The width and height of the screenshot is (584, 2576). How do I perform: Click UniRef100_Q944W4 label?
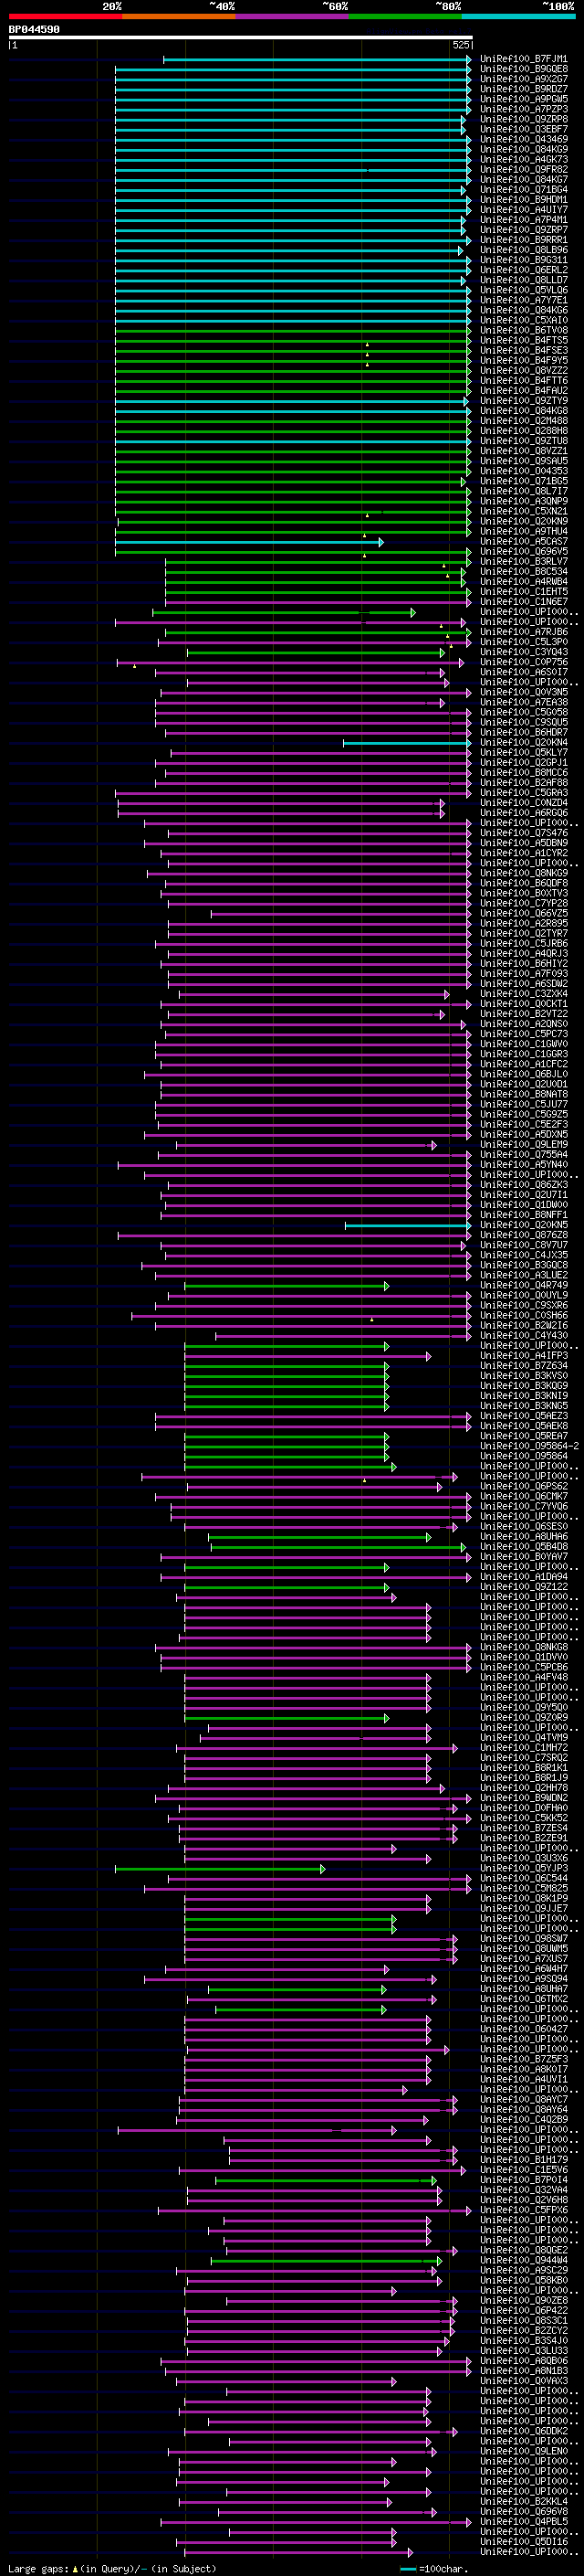(524, 2259)
